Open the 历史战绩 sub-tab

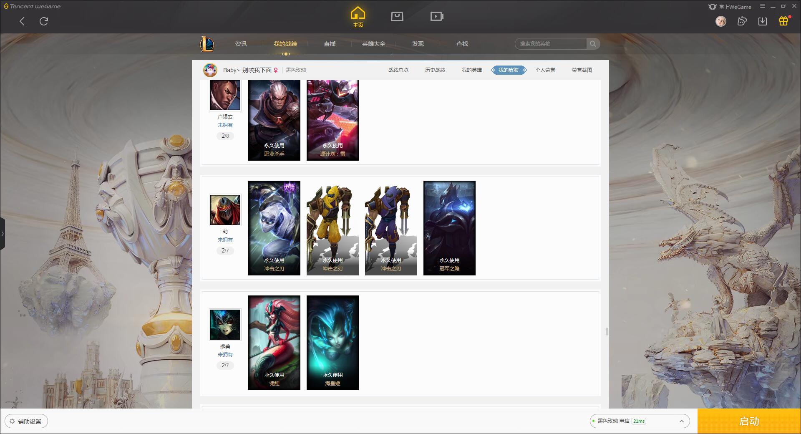[x=435, y=70]
